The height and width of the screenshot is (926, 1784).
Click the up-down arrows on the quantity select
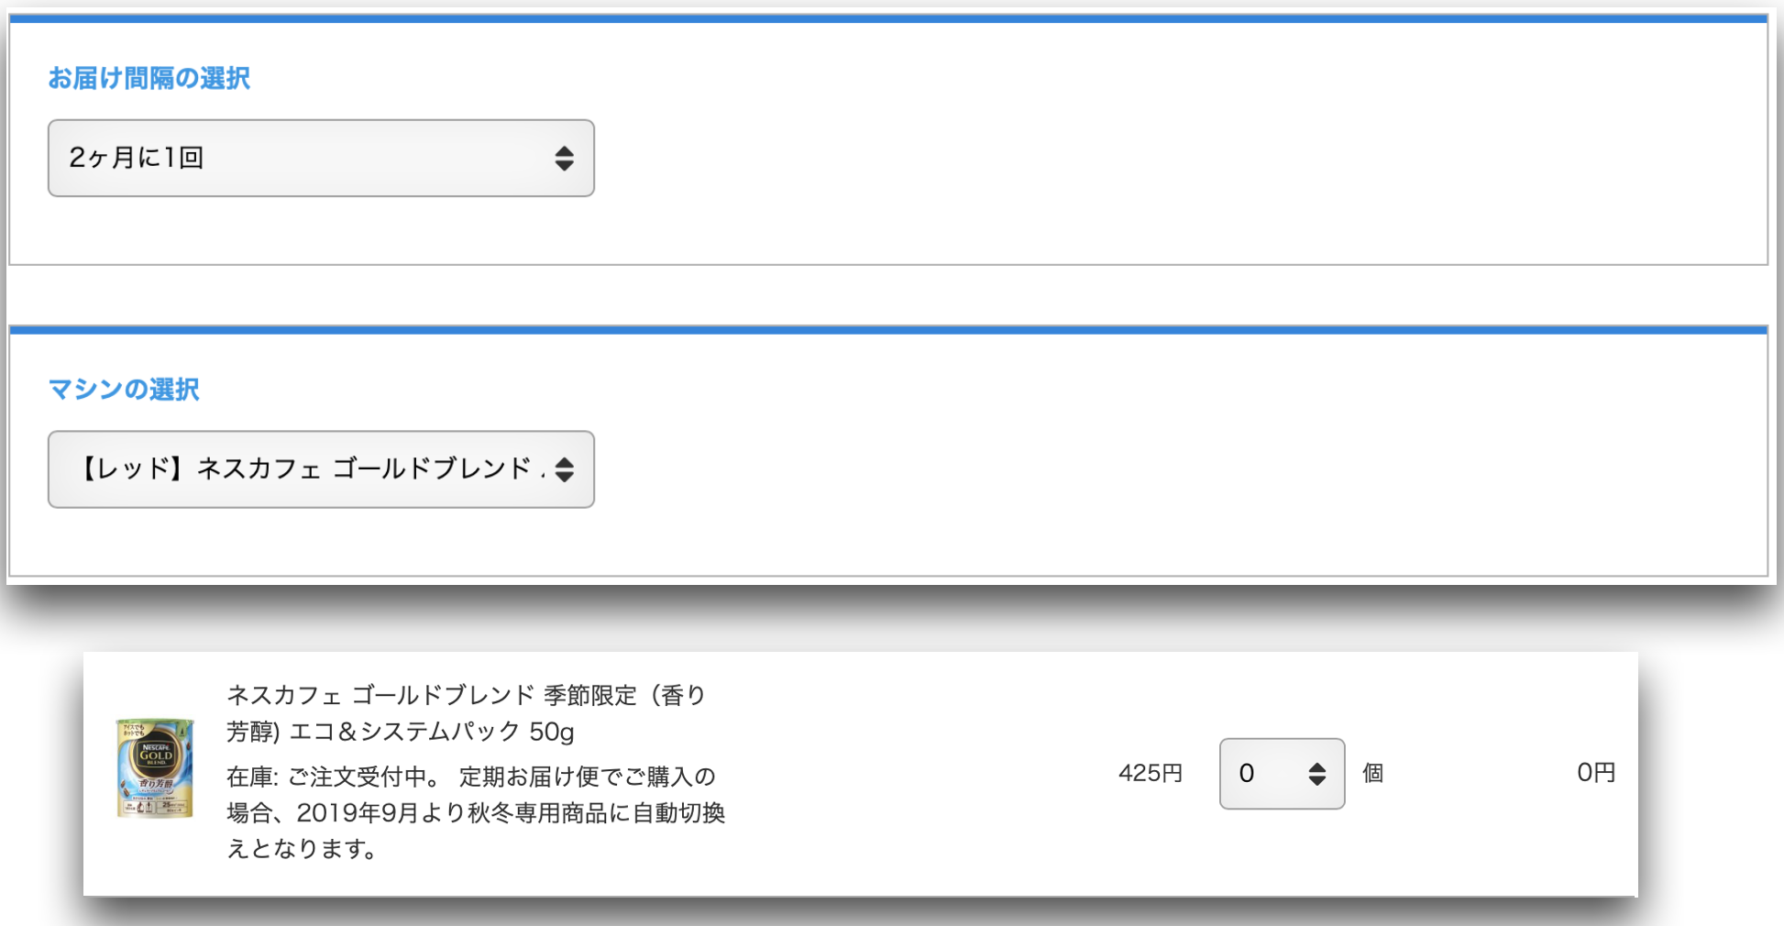pos(1317,774)
